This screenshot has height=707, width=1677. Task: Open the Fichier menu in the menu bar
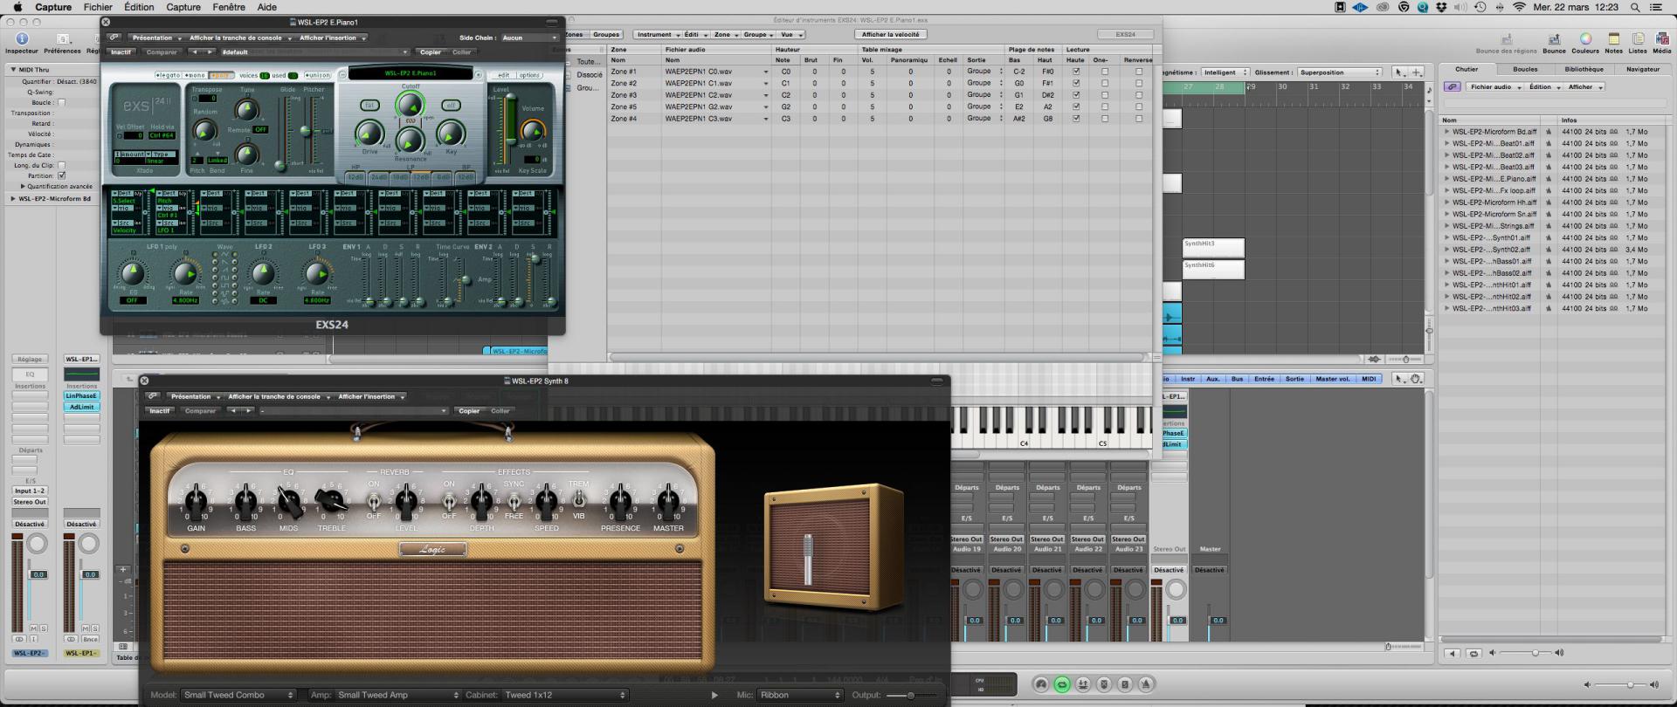(98, 7)
